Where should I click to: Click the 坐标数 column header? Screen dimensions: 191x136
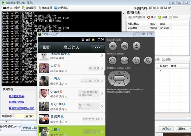click(x=164, y=66)
